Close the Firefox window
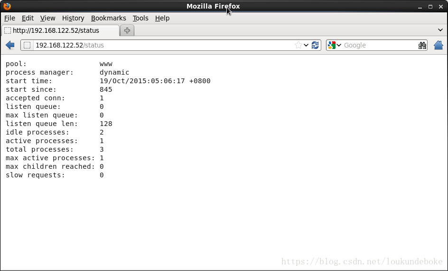The height and width of the screenshot is (271, 448). pos(441,7)
